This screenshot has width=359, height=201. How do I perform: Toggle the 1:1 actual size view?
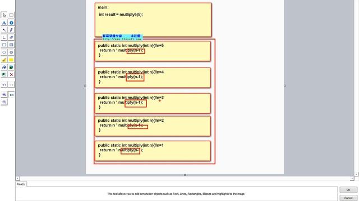point(11,94)
